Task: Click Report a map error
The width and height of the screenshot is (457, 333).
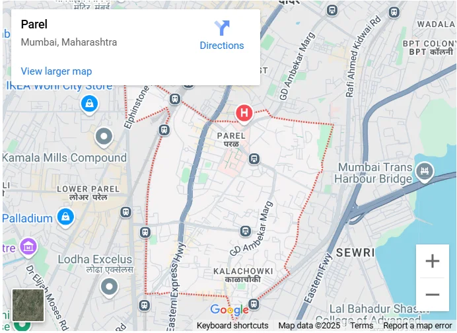Action: [417, 326]
